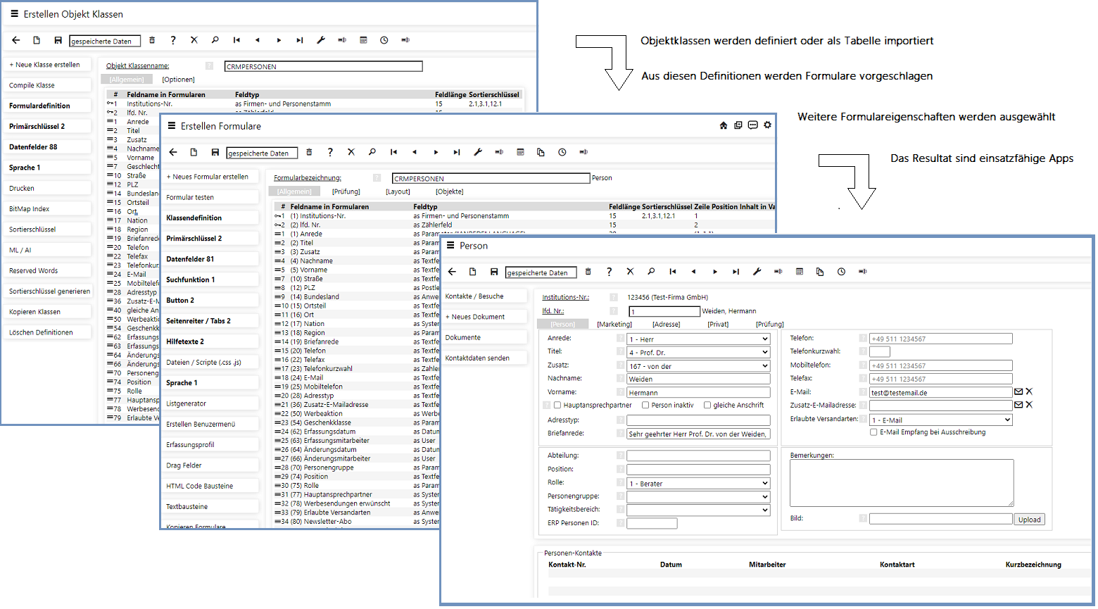Go to next record in Person toolbar
Screen dimensions: 1098x609
point(715,272)
